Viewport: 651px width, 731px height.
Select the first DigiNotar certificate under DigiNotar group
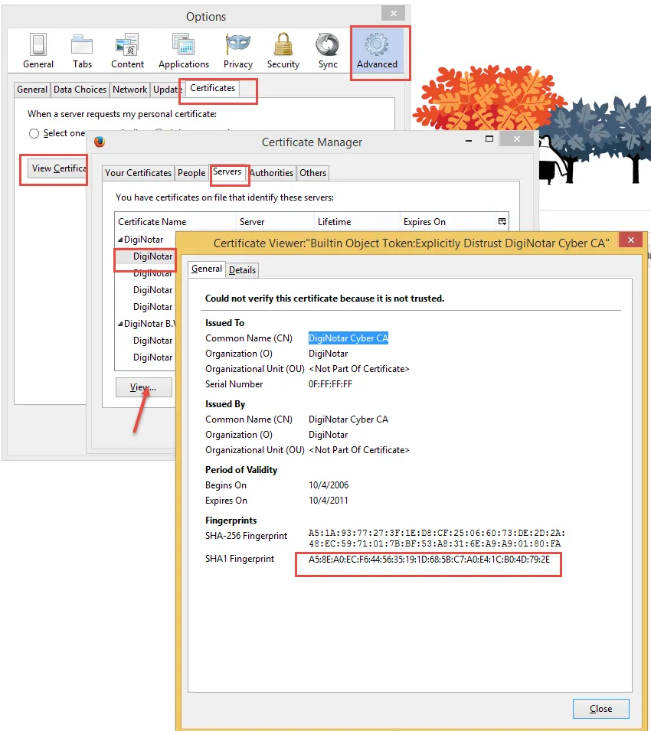click(x=146, y=256)
